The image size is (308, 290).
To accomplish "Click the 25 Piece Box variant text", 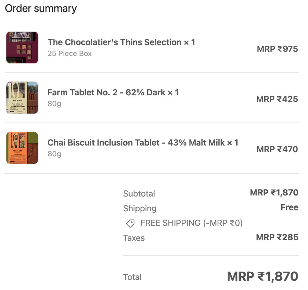I will click(x=69, y=53).
